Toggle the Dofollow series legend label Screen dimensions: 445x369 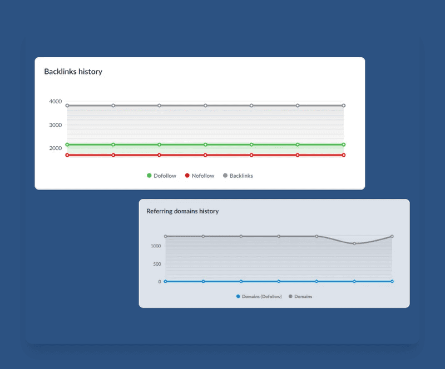(x=165, y=176)
